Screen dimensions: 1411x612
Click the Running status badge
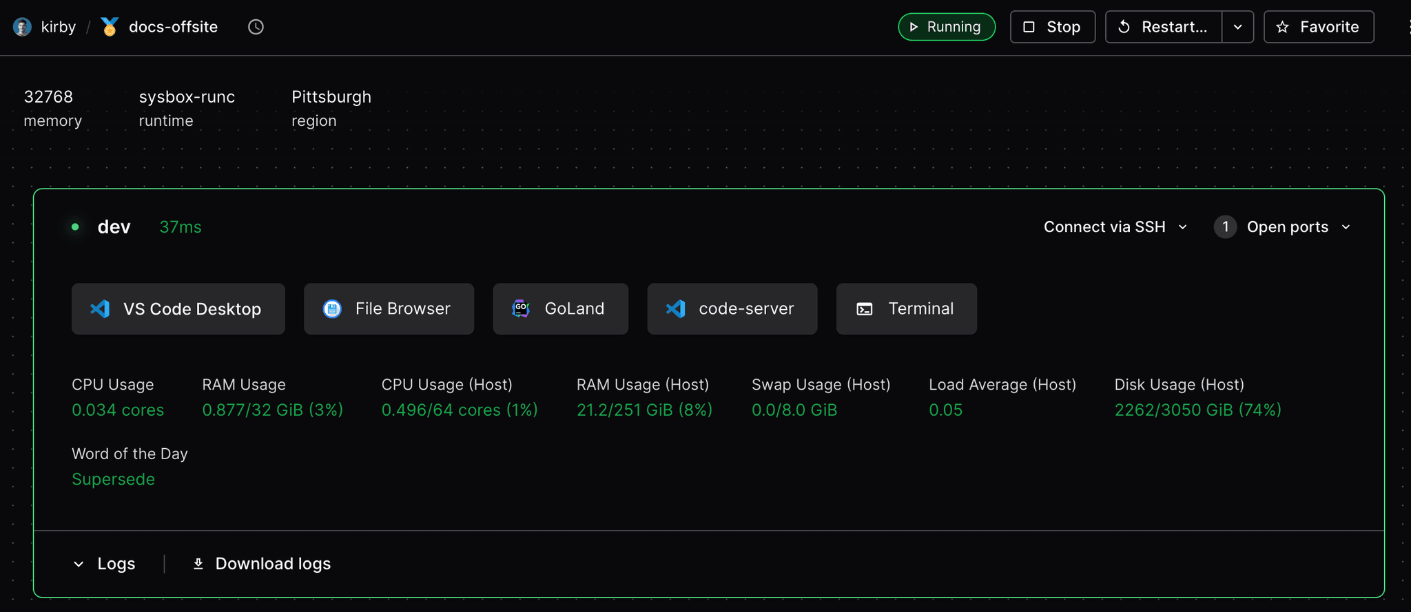947,27
